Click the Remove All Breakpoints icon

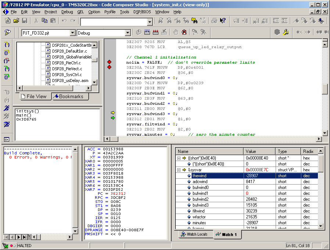[x=184, y=32]
